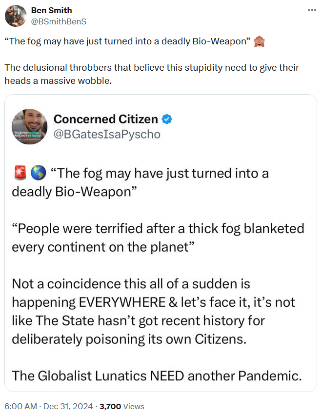Screen dimensions: 322x415
Task: Click the blue verified checkmark badge
Action: (167, 119)
